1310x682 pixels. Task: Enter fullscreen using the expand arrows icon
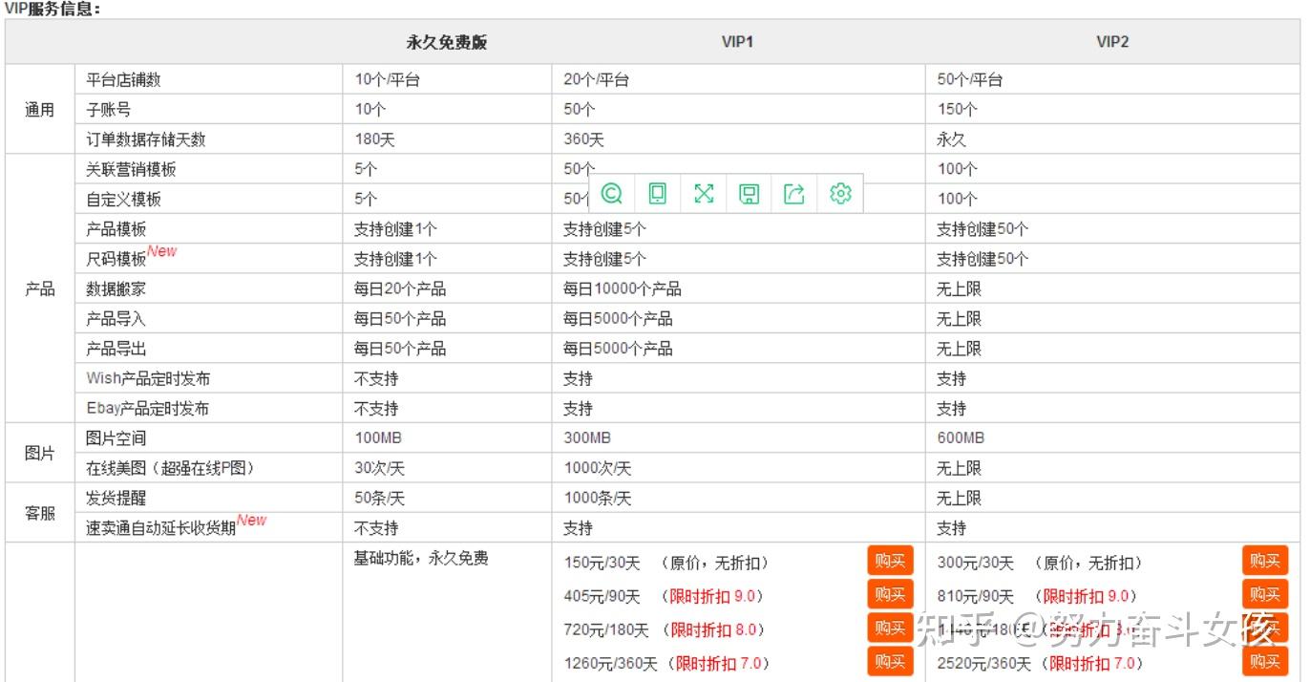point(704,193)
